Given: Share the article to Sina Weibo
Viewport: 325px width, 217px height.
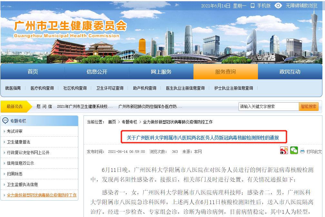Looking at the screenshot, I should click(x=284, y=151).
